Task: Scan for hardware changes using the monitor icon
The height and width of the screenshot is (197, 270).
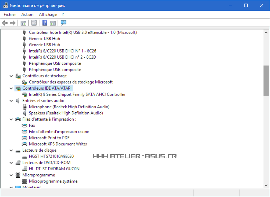Action: pyautogui.click(x=64, y=23)
